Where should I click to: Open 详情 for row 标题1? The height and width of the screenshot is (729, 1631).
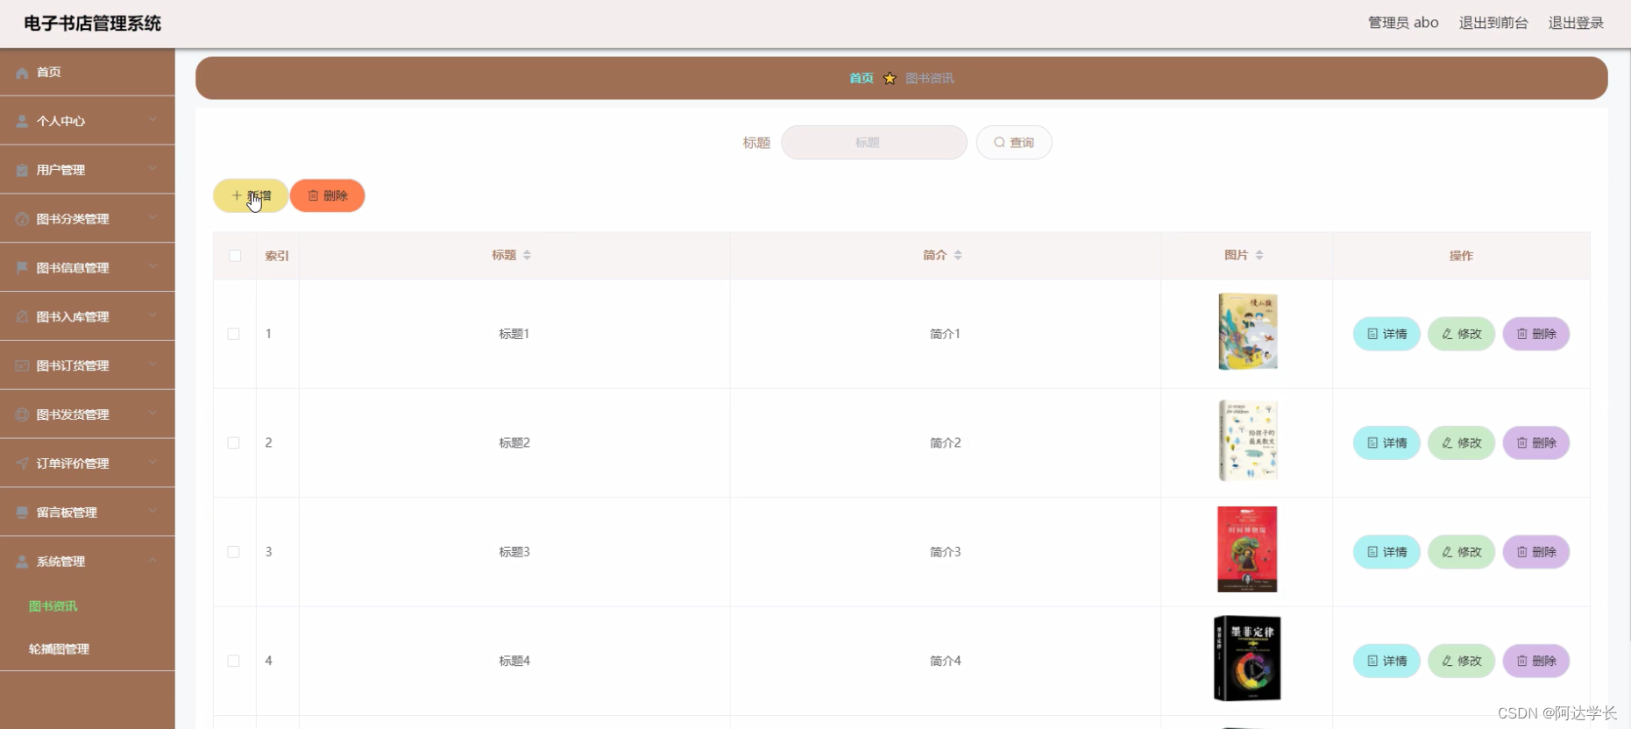coord(1386,334)
